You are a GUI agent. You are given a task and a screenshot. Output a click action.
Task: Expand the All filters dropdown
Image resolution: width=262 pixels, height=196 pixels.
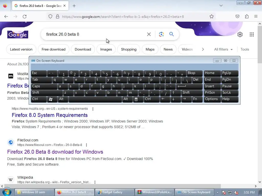(223, 49)
